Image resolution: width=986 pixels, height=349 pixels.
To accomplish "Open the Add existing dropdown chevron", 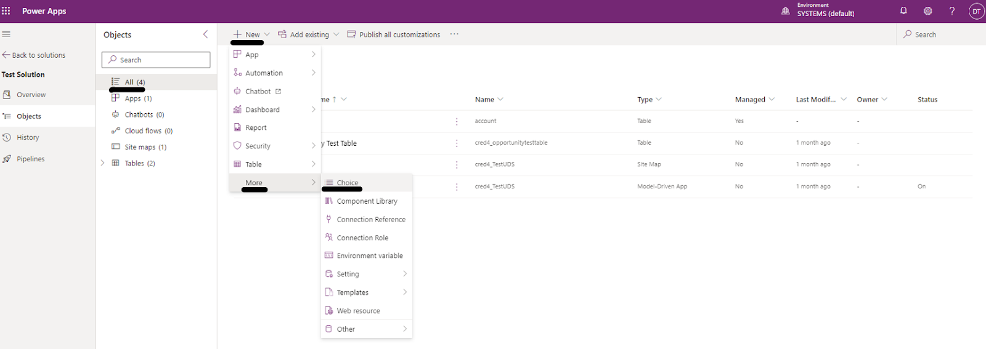I will pos(336,34).
